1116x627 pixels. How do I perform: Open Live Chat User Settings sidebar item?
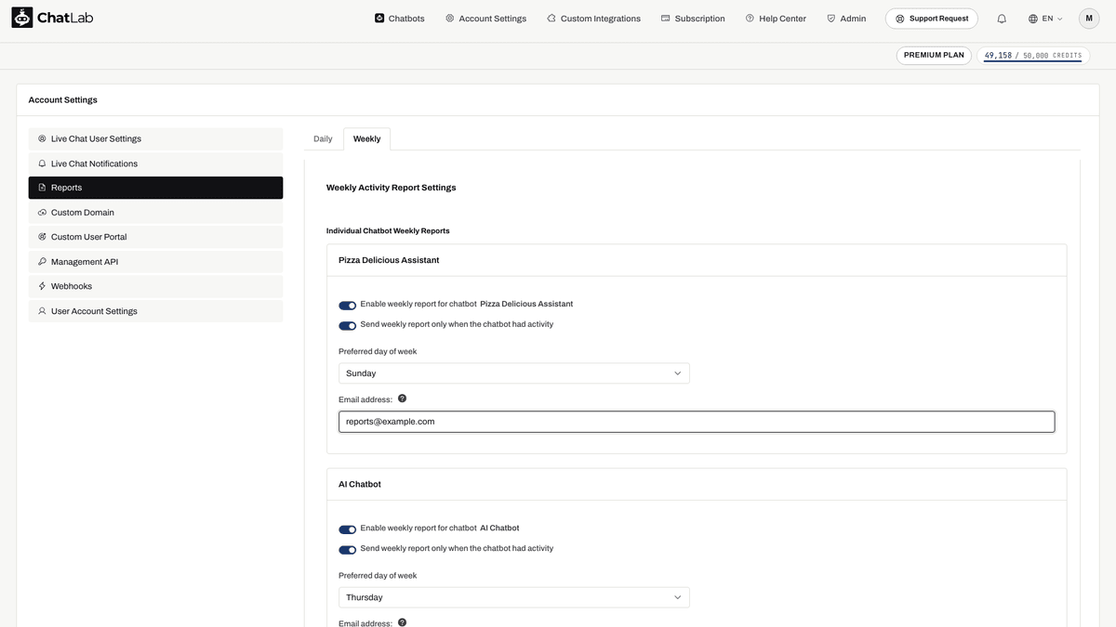(x=155, y=139)
